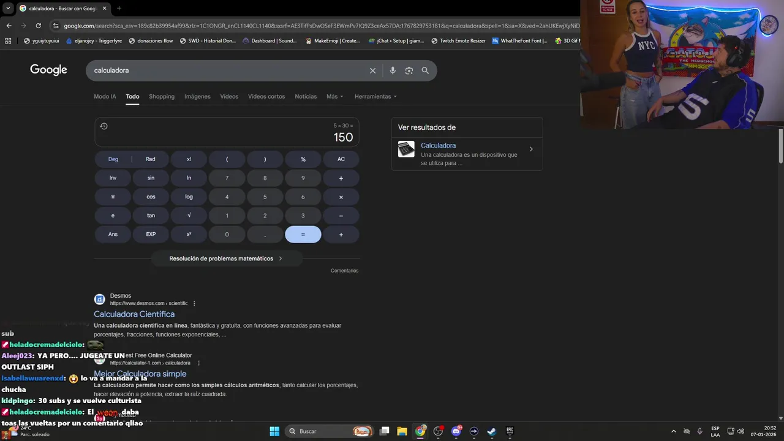Open Steam from the taskbar
This screenshot has width=784, height=441.
click(491, 431)
